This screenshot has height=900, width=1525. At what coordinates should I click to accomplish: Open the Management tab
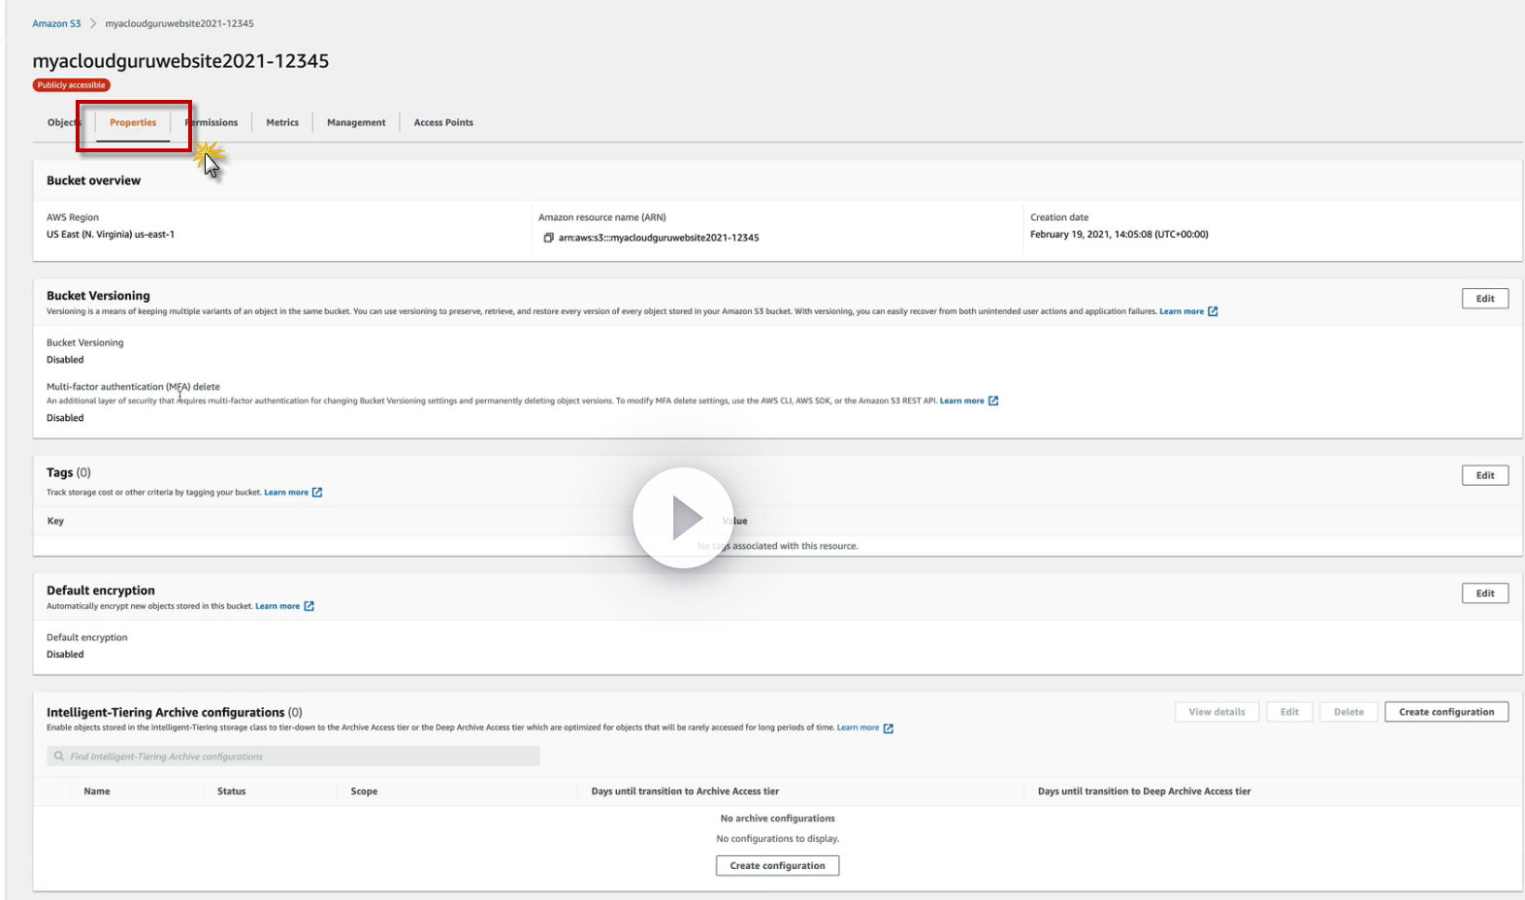click(x=356, y=123)
